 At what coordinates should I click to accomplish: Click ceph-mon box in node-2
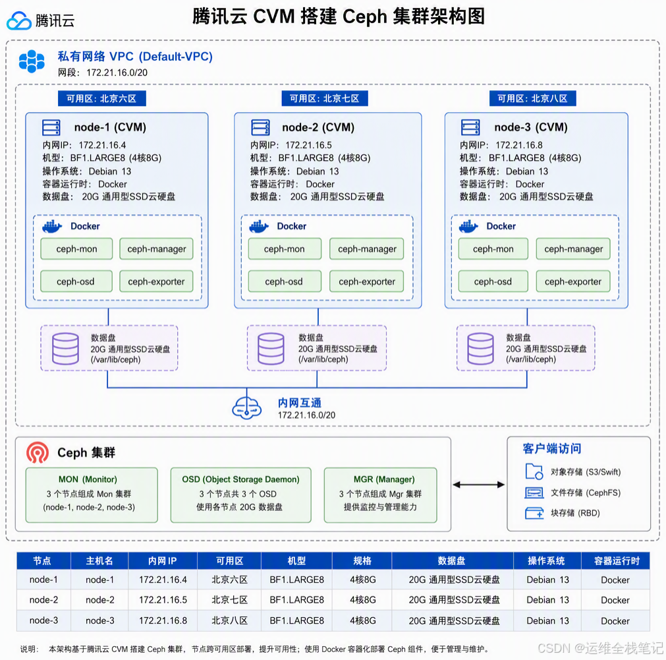click(x=285, y=249)
